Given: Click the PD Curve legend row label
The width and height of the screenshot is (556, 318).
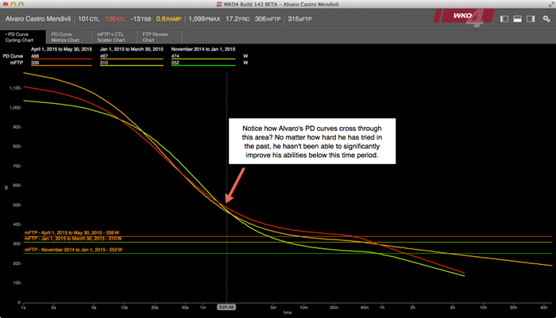Looking at the screenshot, I should [13, 56].
